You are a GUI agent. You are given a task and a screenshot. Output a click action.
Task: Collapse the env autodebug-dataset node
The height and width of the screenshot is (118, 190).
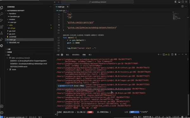click(x=29, y=58)
